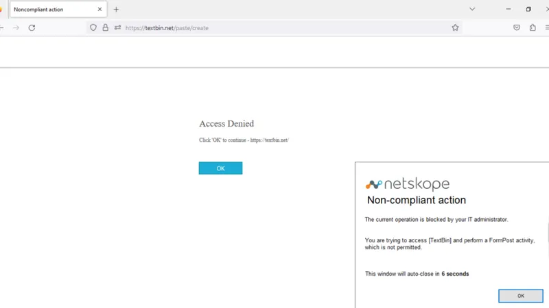Open a new tab with the plus icon
The height and width of the screenshot is (308, 549).
click(116, 10)
